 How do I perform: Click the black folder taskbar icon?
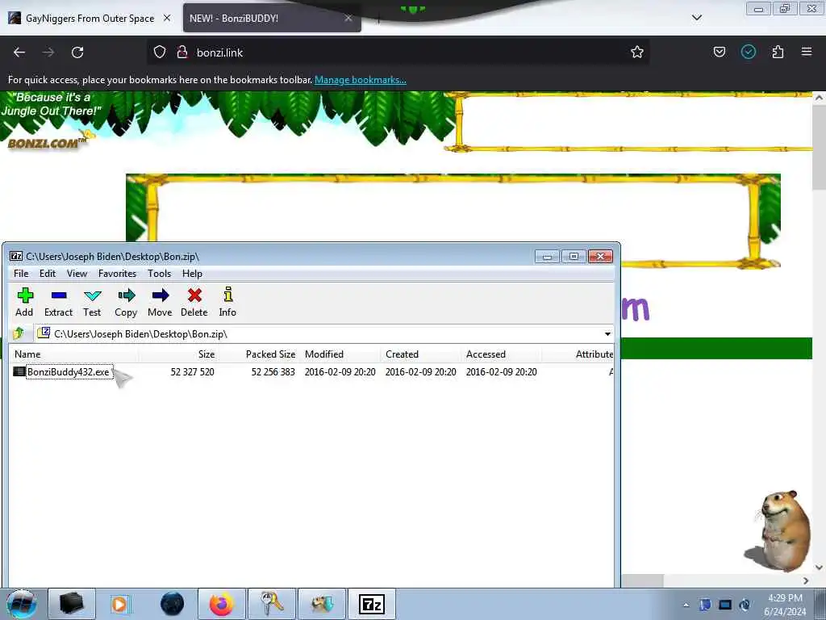(x=72, y=604)
